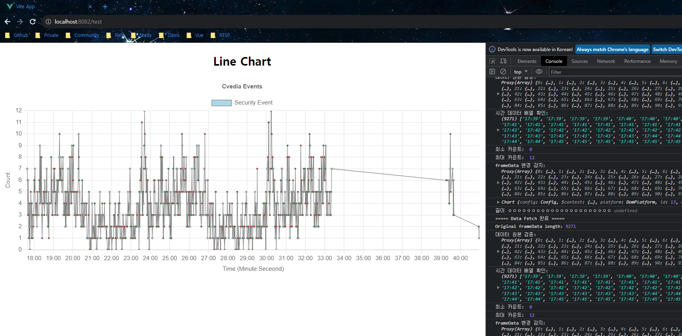Click the '0' y-axis tick label
This screenshot has width=682, height=336.
pos(20,250)
